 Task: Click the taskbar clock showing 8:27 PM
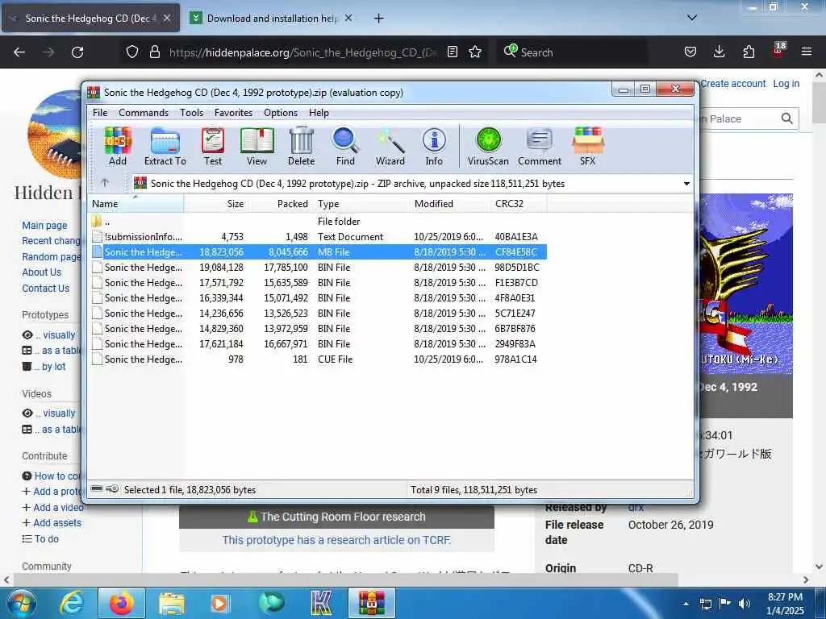pos(785,604)
